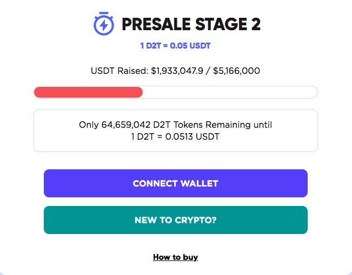Click the red filled part of progress bar

pos(88,92)
